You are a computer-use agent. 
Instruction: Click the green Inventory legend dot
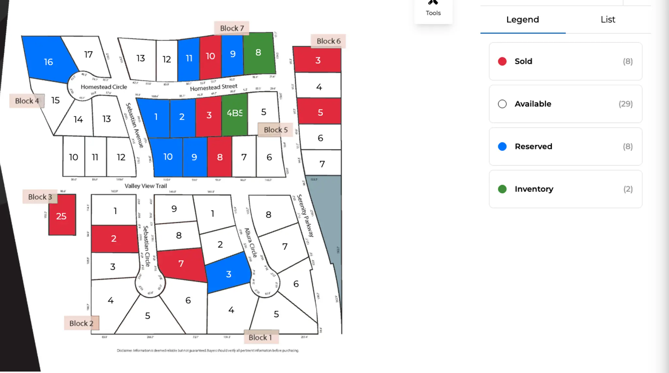click(502, 189)
